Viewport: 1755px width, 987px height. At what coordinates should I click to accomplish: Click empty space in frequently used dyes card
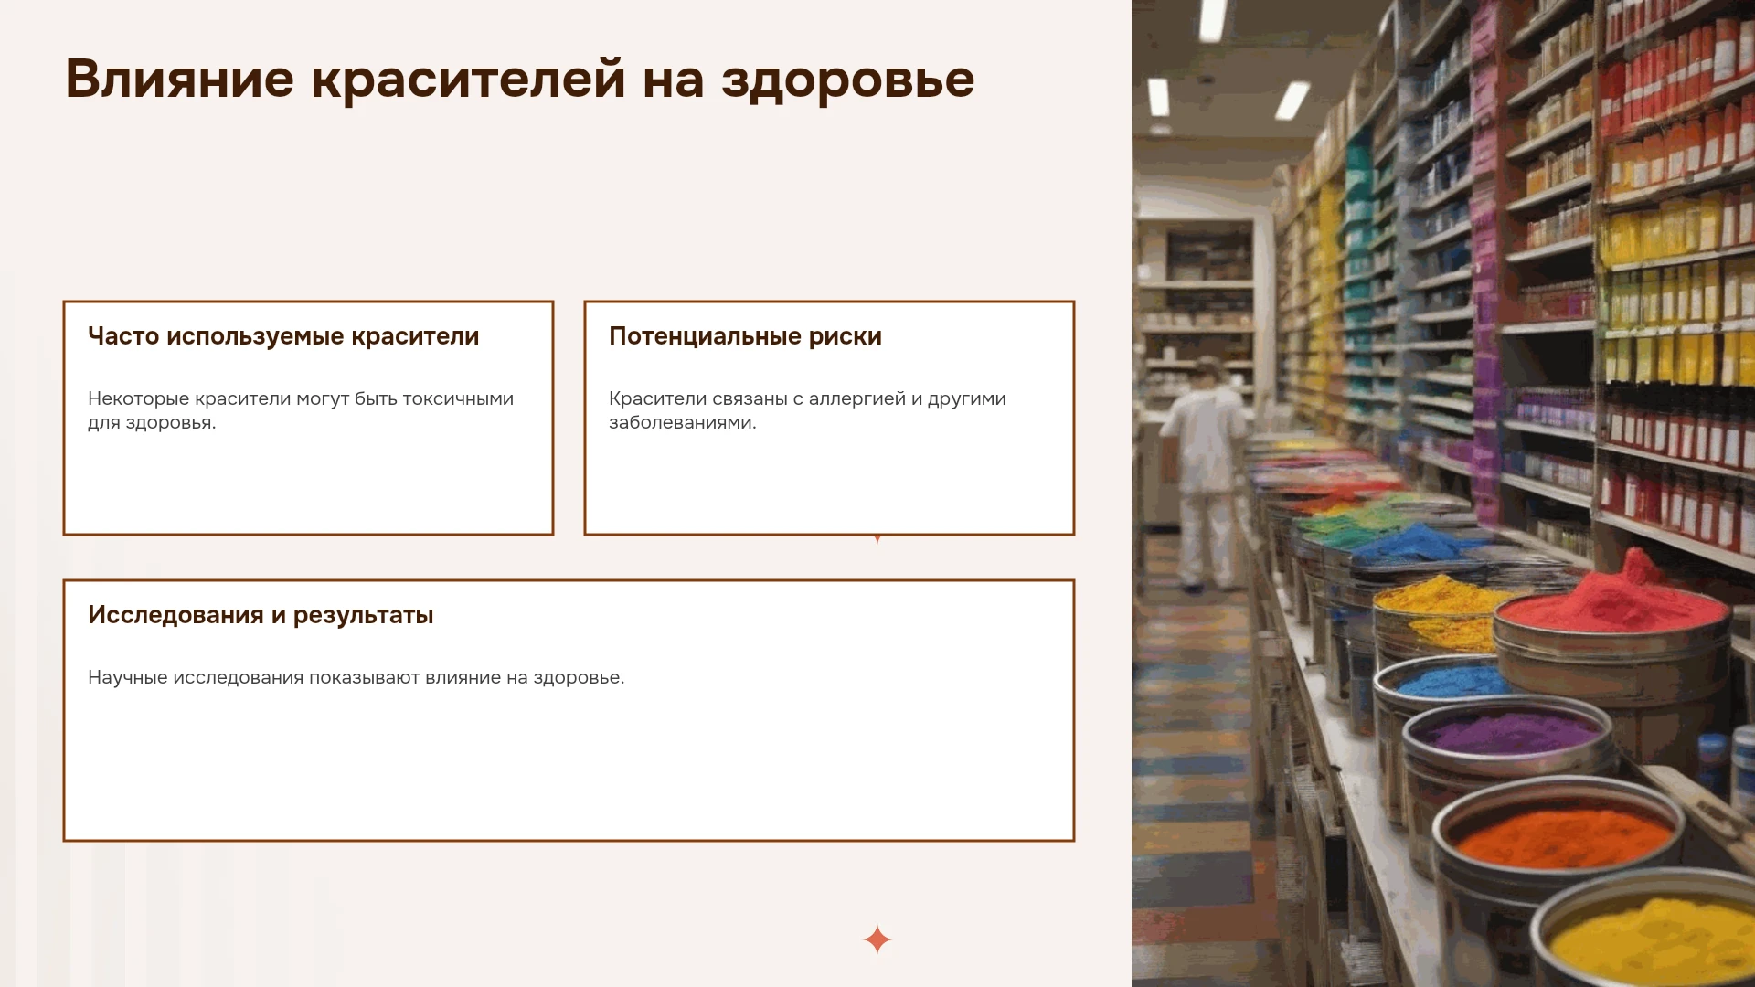308,484
